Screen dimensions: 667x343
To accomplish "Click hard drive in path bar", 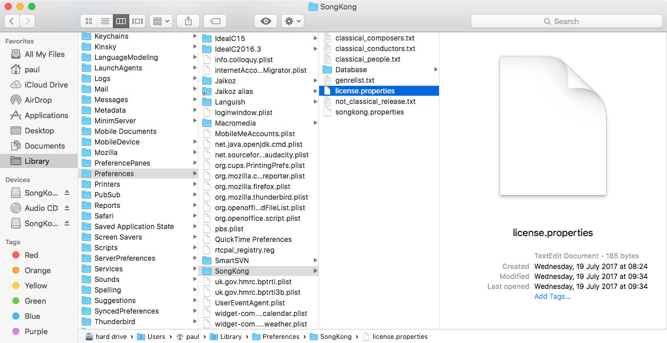I will [106, 337].
